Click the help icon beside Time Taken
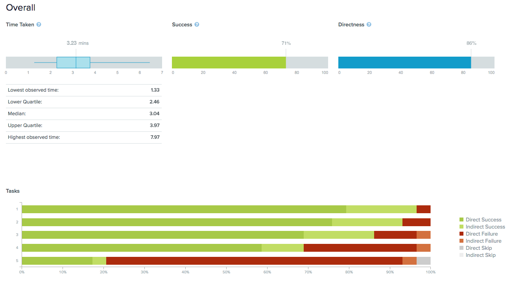The height and width of the screenshot is (284, 513). point(39,24)
